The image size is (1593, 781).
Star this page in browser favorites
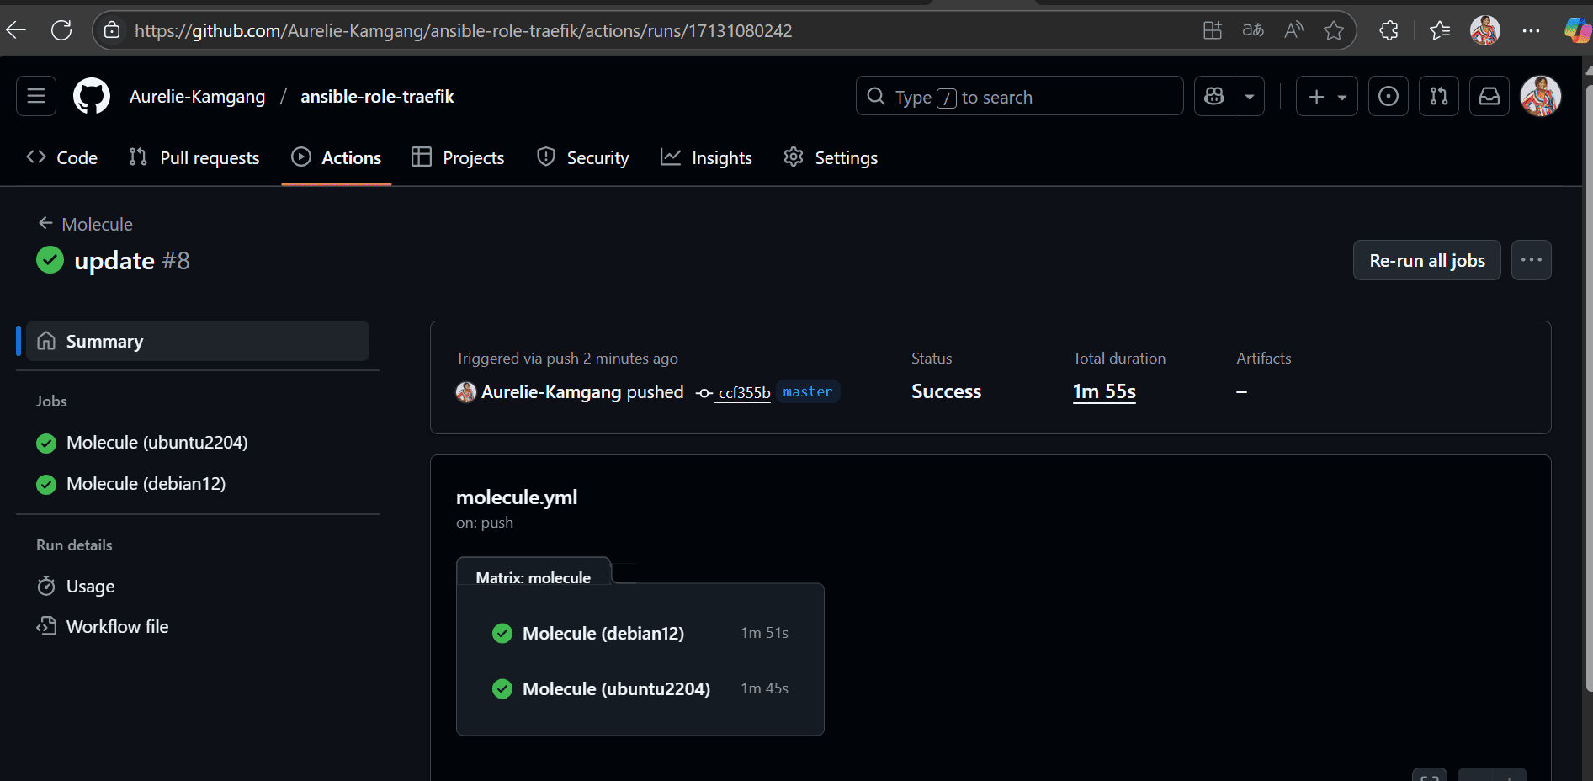pos(1333,30)
